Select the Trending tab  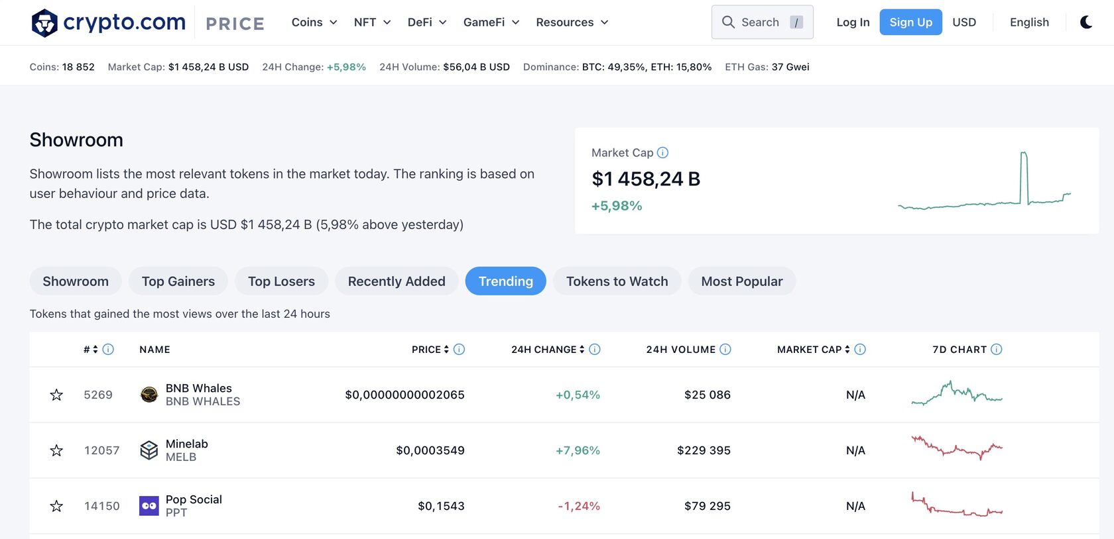click(506, 281)
